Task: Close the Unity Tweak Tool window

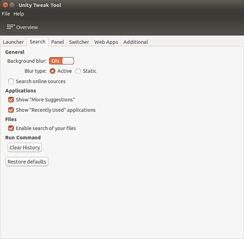Action: point(5,5)
